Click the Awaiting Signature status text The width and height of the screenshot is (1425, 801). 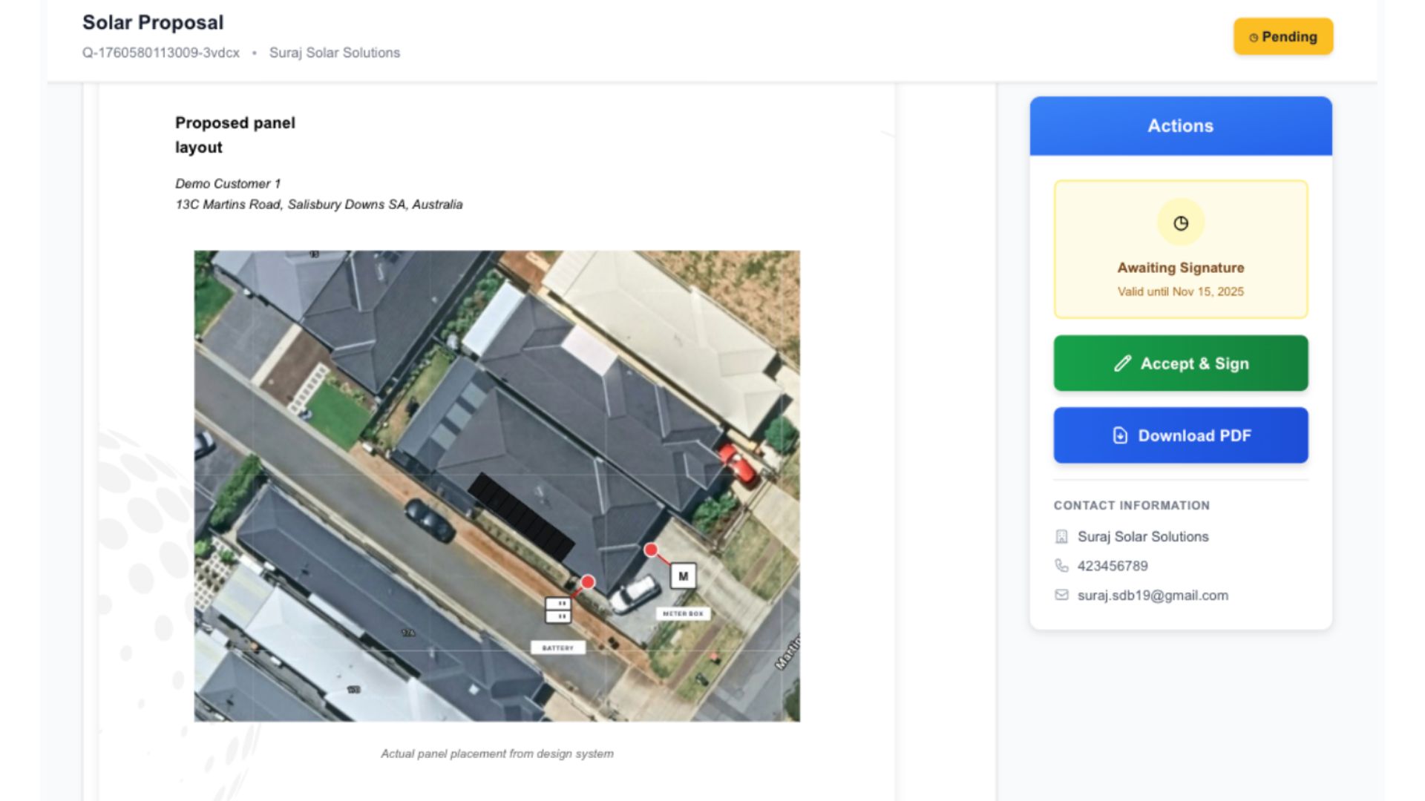pos(1180,268)
